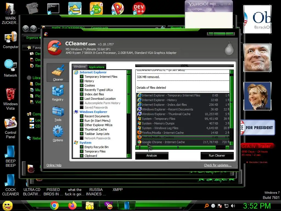Open the Online Help link
The width and height of the screenshot is (281, 211).
point(54,165)
